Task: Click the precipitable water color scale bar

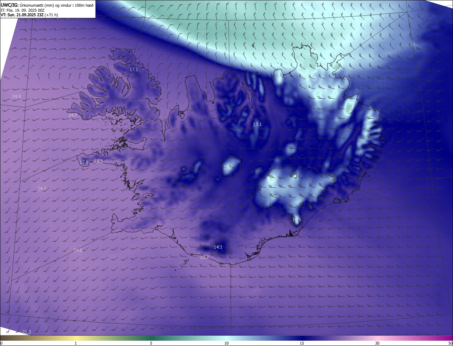Action: click(226, 338)
